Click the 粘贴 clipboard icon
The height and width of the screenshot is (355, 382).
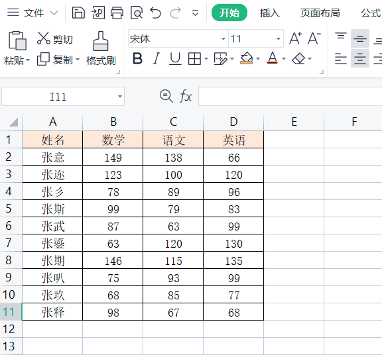coord(17,40)
